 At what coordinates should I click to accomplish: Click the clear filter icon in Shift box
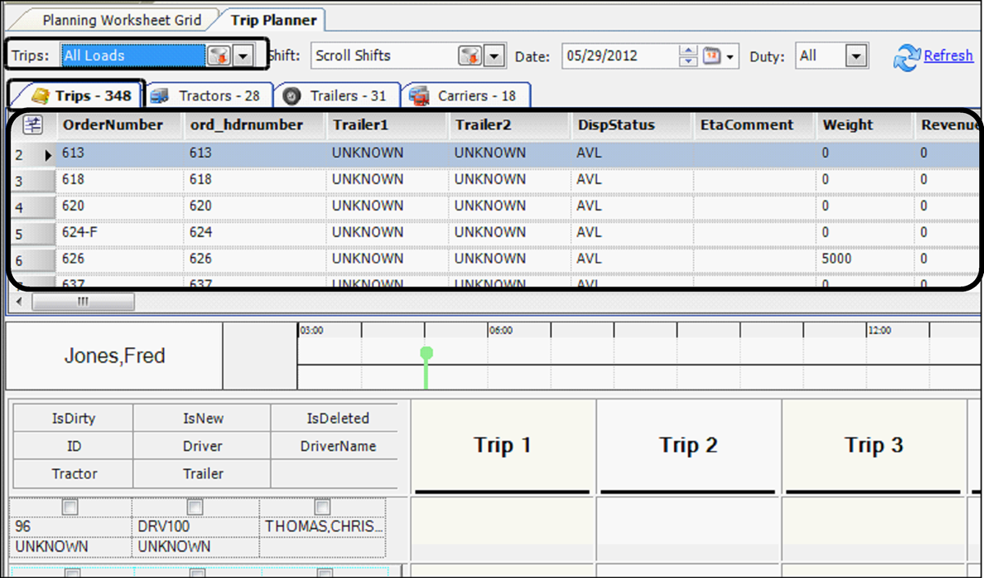[x=471, y=56]
